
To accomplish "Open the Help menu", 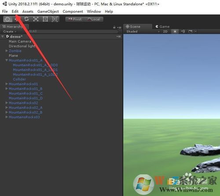I will (x=109, y=11).
